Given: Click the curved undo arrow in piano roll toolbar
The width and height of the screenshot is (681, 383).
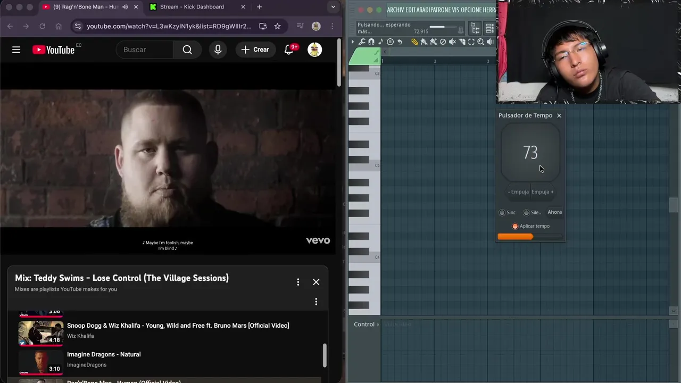Looking at the screenshot, I should [x=400, y=41].
